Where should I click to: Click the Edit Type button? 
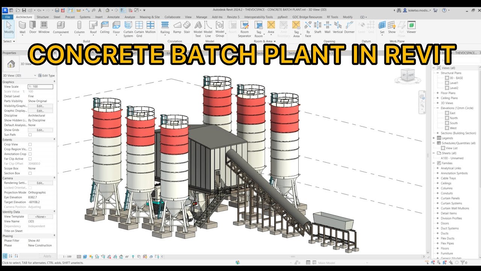47,75
